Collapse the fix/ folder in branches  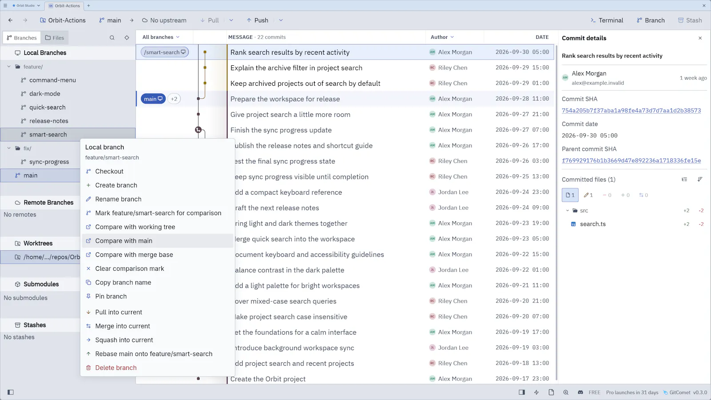pyautogui.click(x=9, y=148)
